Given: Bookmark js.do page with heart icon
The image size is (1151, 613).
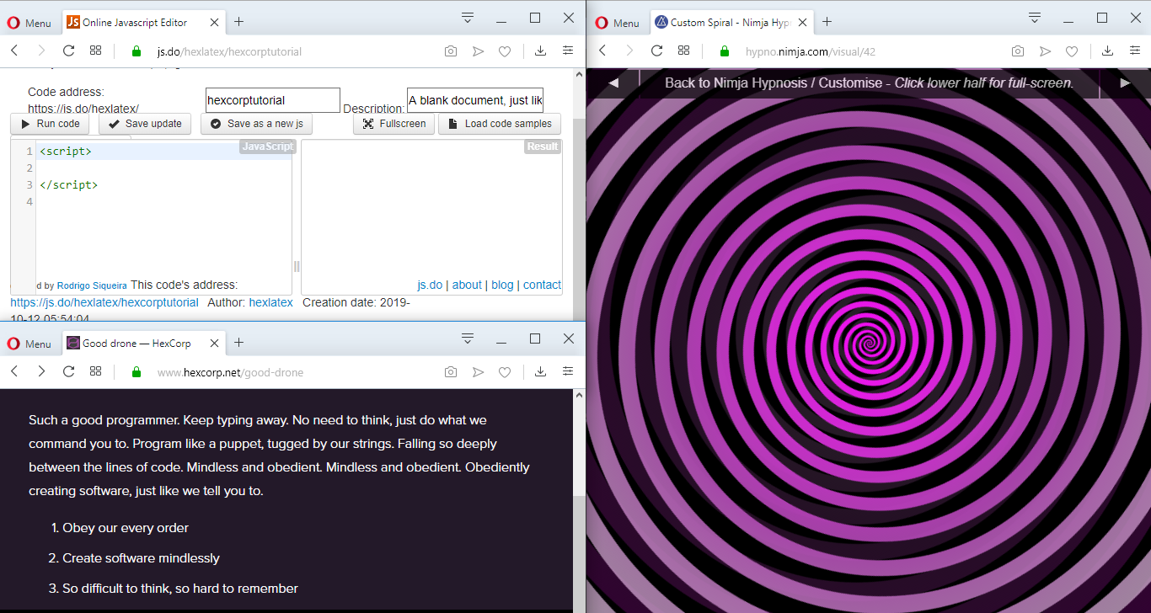Looking at the screenshot, I should [505, 51].
